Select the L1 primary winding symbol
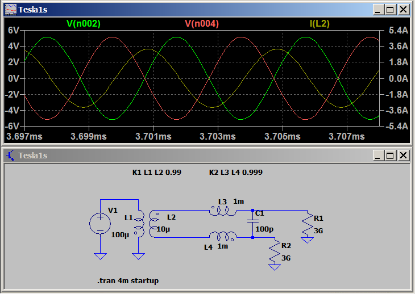The height and width of the screenshot is (294, 415). [x=139, y=224]
